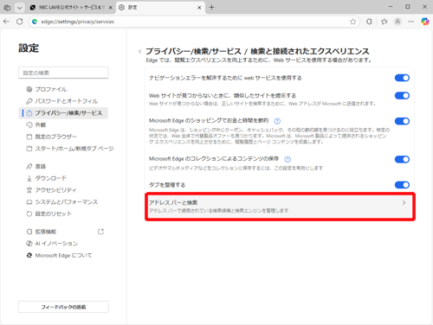Open the Favorites list icon
The image size is (433, 325).
pyautogui.click(x=385, y=22)
